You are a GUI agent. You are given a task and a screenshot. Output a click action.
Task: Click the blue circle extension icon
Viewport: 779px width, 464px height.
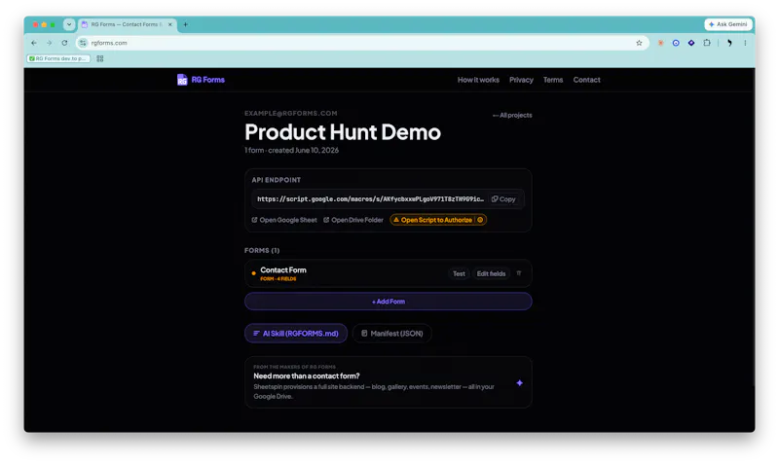[x=676, y=43]
